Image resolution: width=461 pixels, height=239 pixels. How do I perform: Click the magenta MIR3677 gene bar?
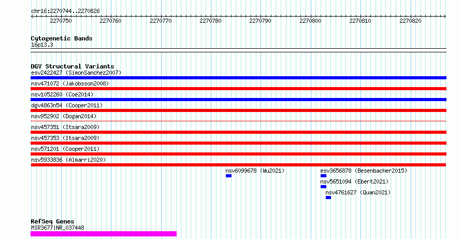(x=104, y=234)
